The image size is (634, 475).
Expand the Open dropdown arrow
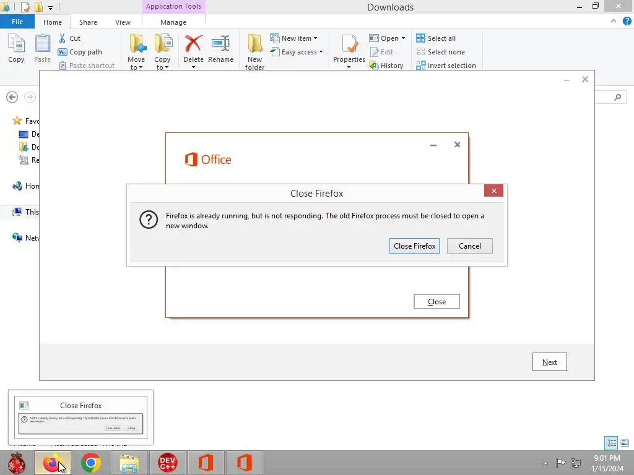(403, 38)
